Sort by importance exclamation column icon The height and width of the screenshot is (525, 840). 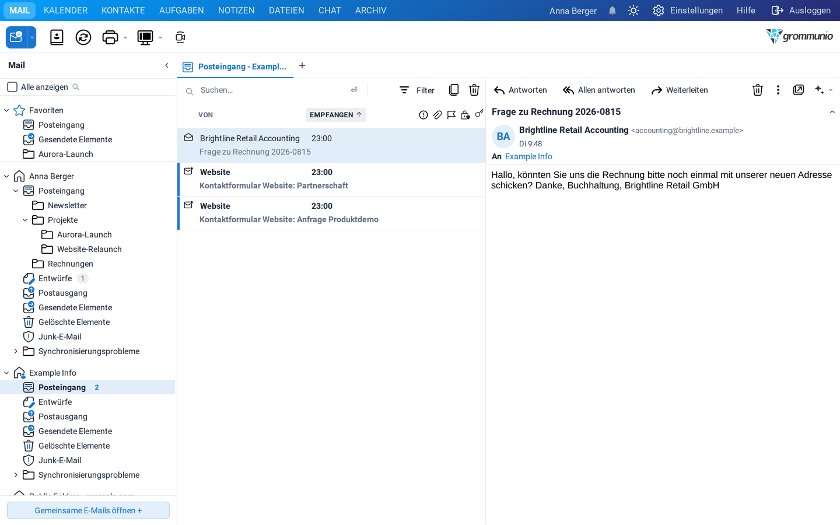pyautogui.click(x=423, y=115)
